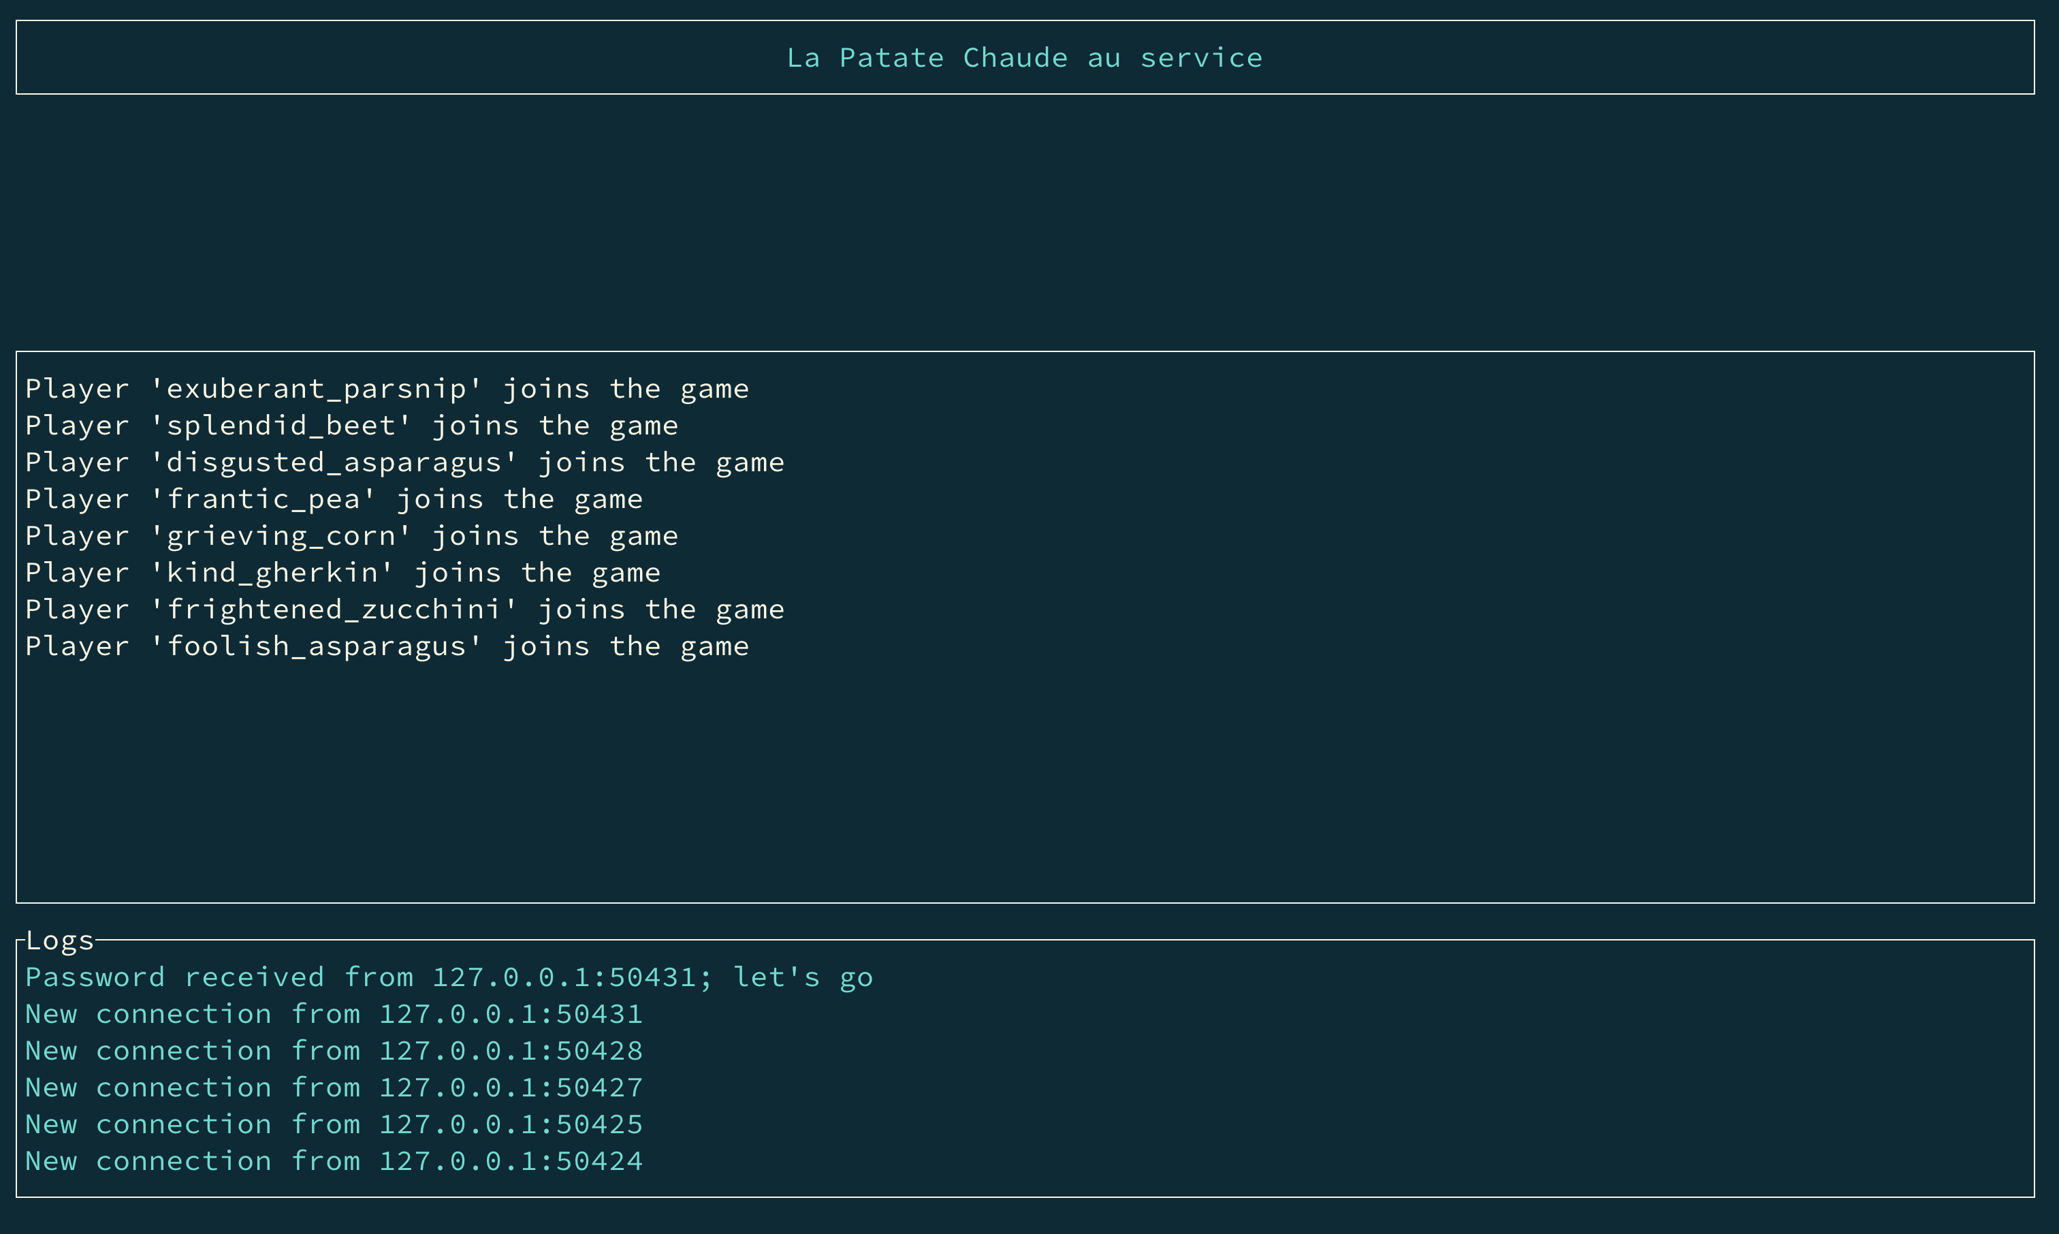Click empty space below the player list

click(1024, 782)
